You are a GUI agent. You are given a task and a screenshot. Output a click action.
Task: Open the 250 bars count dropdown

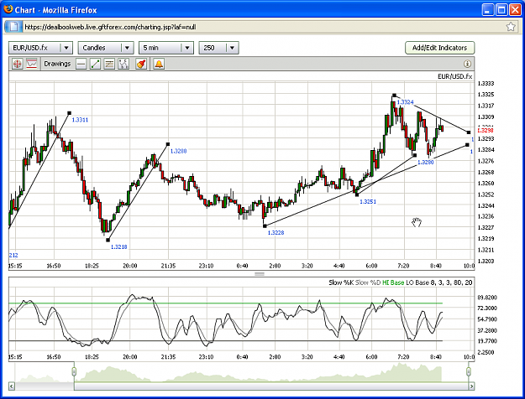pyautogui.click(x=218, y=48)
